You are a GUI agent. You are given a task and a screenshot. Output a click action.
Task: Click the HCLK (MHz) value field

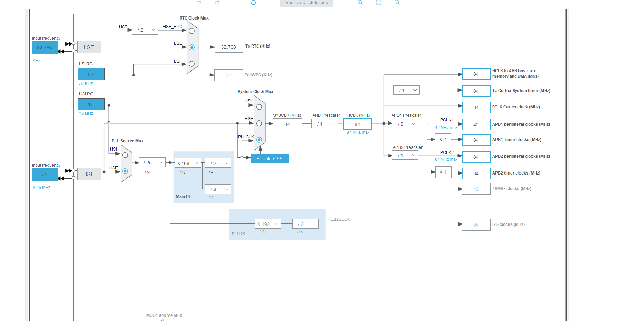point(357,124)
